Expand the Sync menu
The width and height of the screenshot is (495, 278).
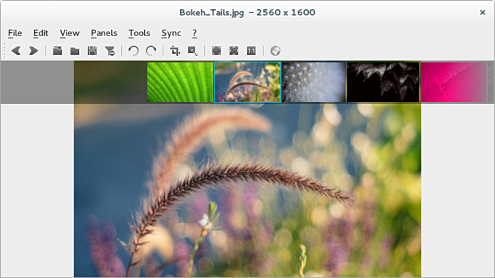[x=171, y=33]
